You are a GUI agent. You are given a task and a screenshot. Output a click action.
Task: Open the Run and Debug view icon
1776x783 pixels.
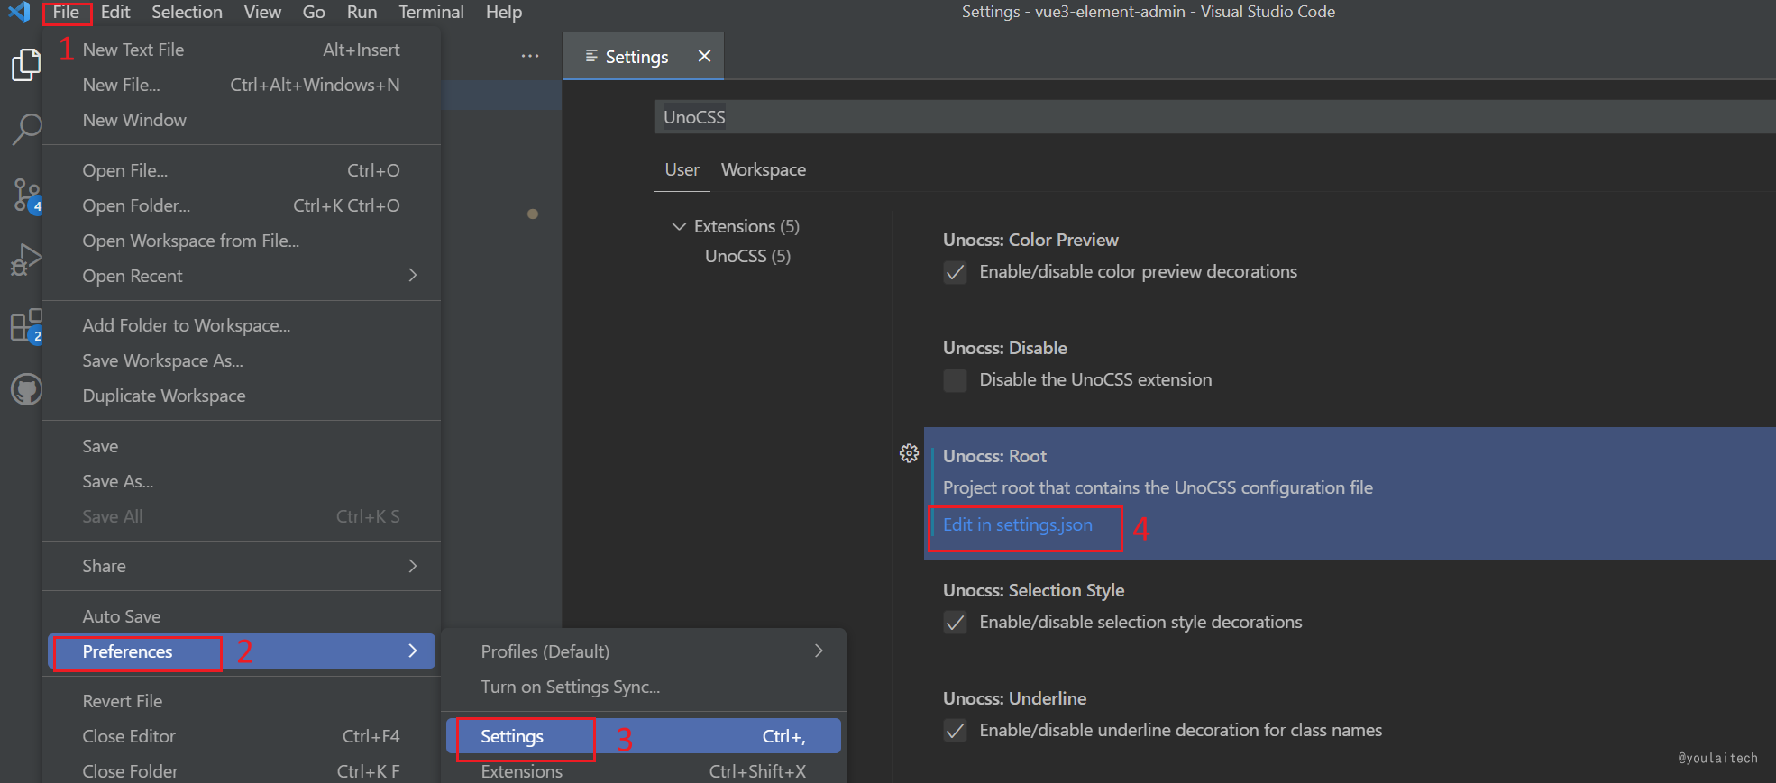[x=26, y=259]
